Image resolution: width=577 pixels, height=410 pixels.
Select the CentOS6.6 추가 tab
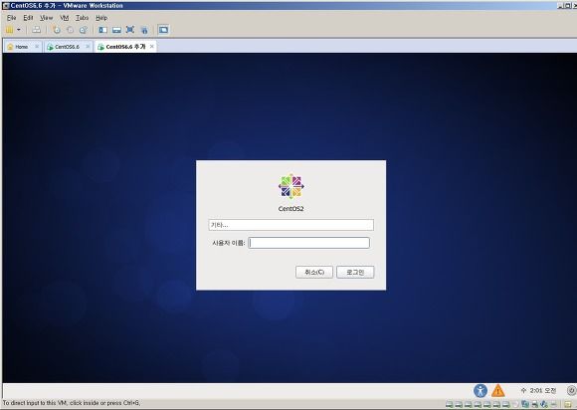coord(125,47)
